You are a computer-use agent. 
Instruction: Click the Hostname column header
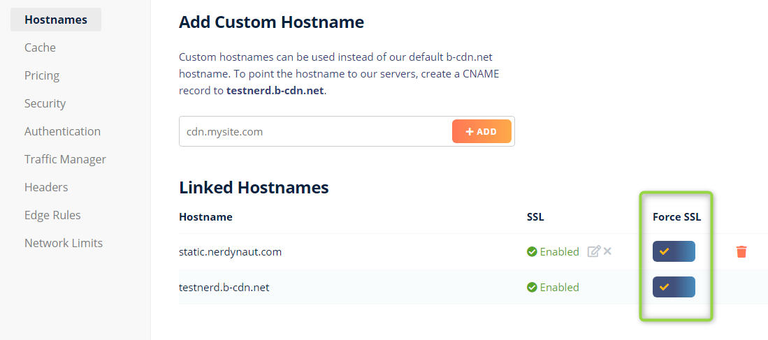point(205,216)
